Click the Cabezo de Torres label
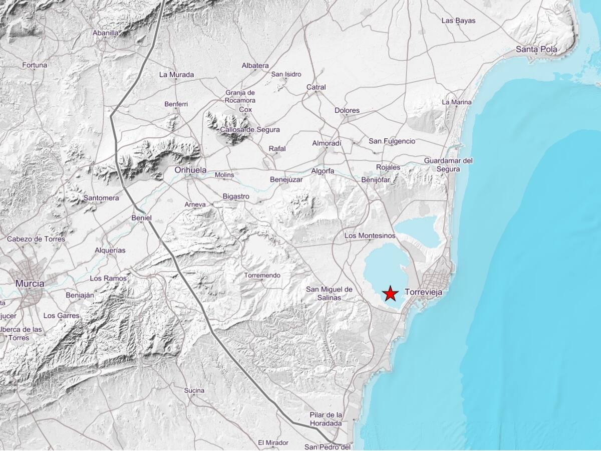Screen dimensions: 601x451 (36, 239)
